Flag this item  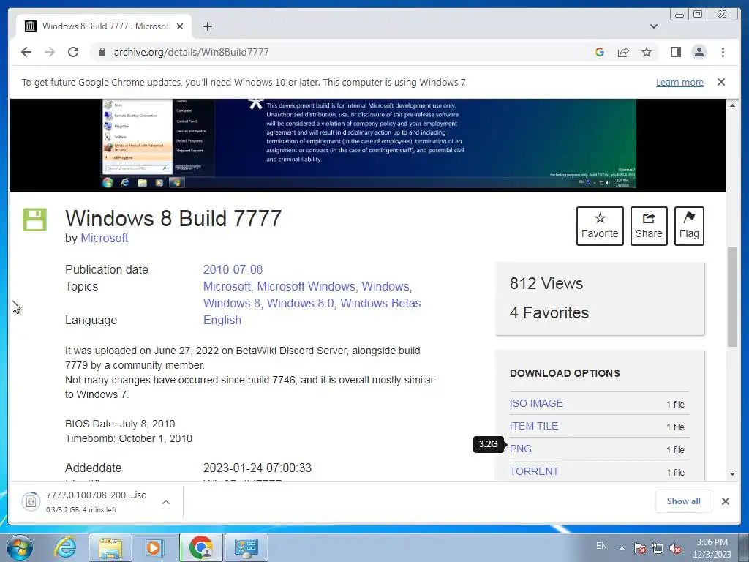click(689, 226)
